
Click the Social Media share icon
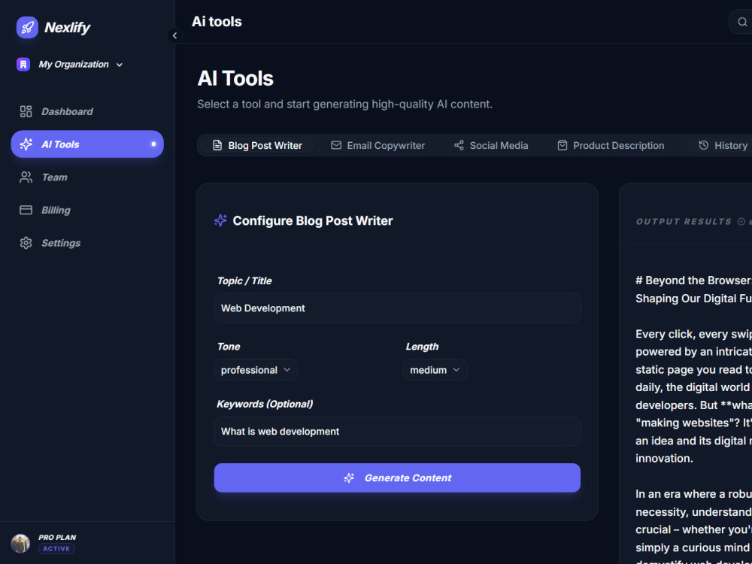coord(459,145)
